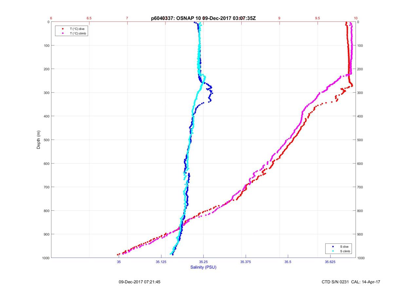Image resolution: width=393 pixels, height=290 pixels.
Task: Click the 500 tick on the left depth axis
Action: (x=46, y=140)
